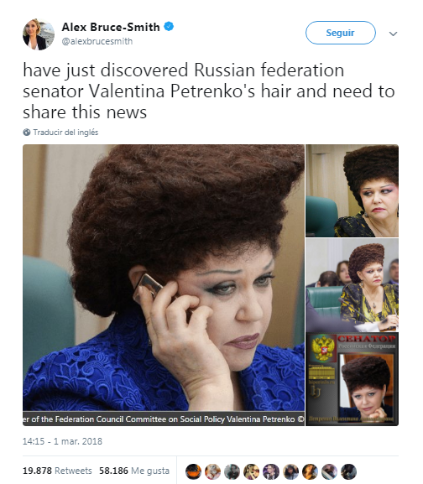View the 58.186 Me gusta list
The height and width of the screenshot is (484, 423).
[x=134, y=471]
